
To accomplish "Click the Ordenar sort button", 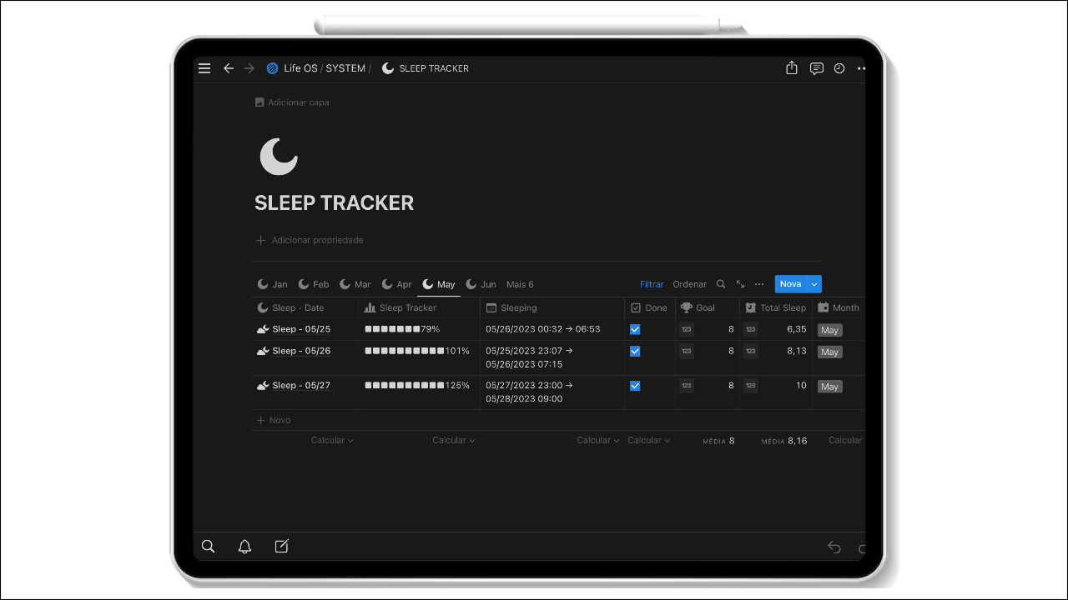I will [x=689, y=284].
